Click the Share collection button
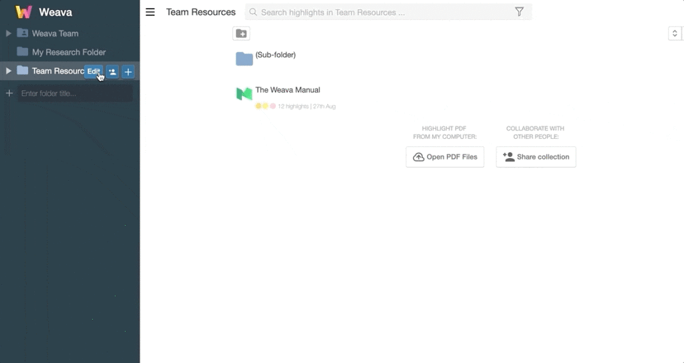 pos(536,157)
